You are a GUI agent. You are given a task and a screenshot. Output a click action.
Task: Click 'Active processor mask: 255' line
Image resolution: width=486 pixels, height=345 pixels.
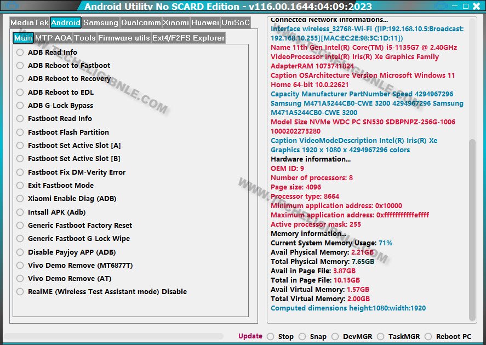[316, 224]
